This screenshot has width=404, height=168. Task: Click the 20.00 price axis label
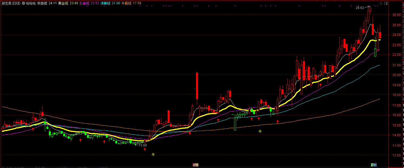coord(396,75)
